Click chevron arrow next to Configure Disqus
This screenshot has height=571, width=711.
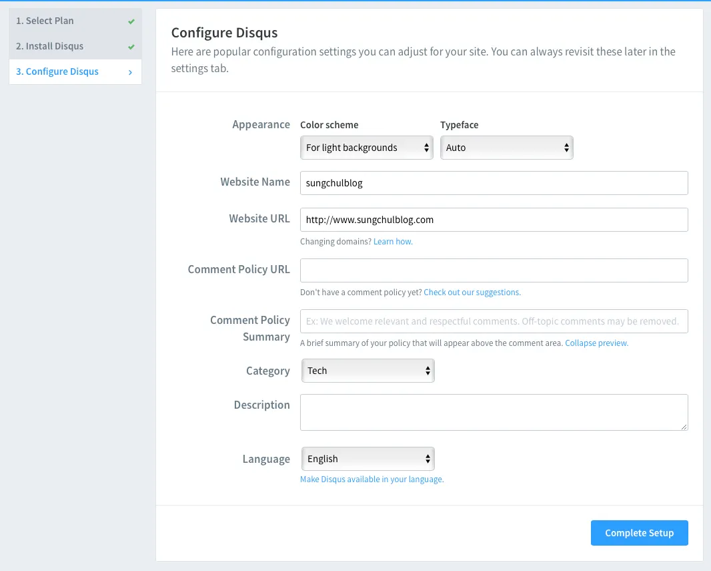pyautogui.click(x=131, y=72)
